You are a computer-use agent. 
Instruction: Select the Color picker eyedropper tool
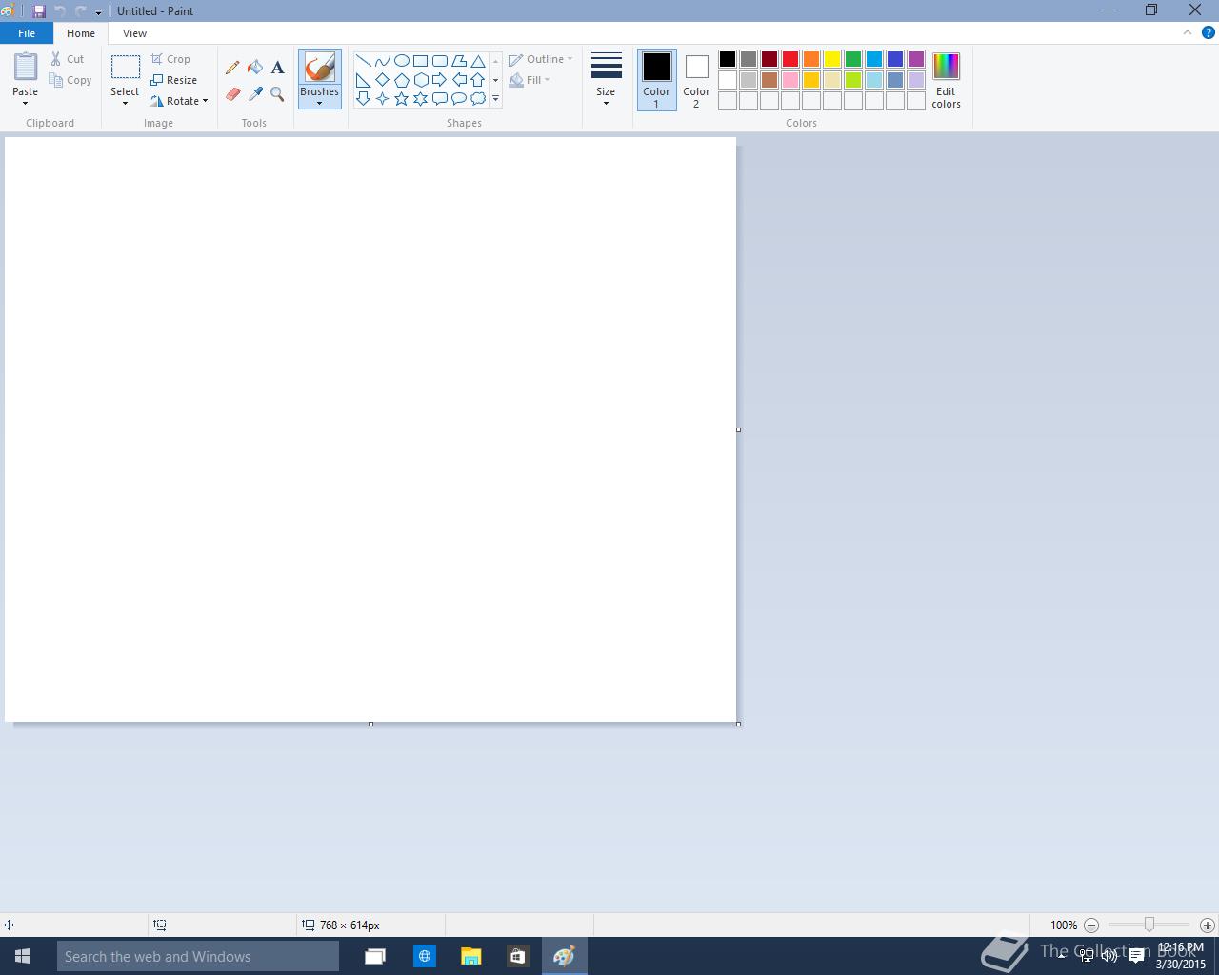255,94
